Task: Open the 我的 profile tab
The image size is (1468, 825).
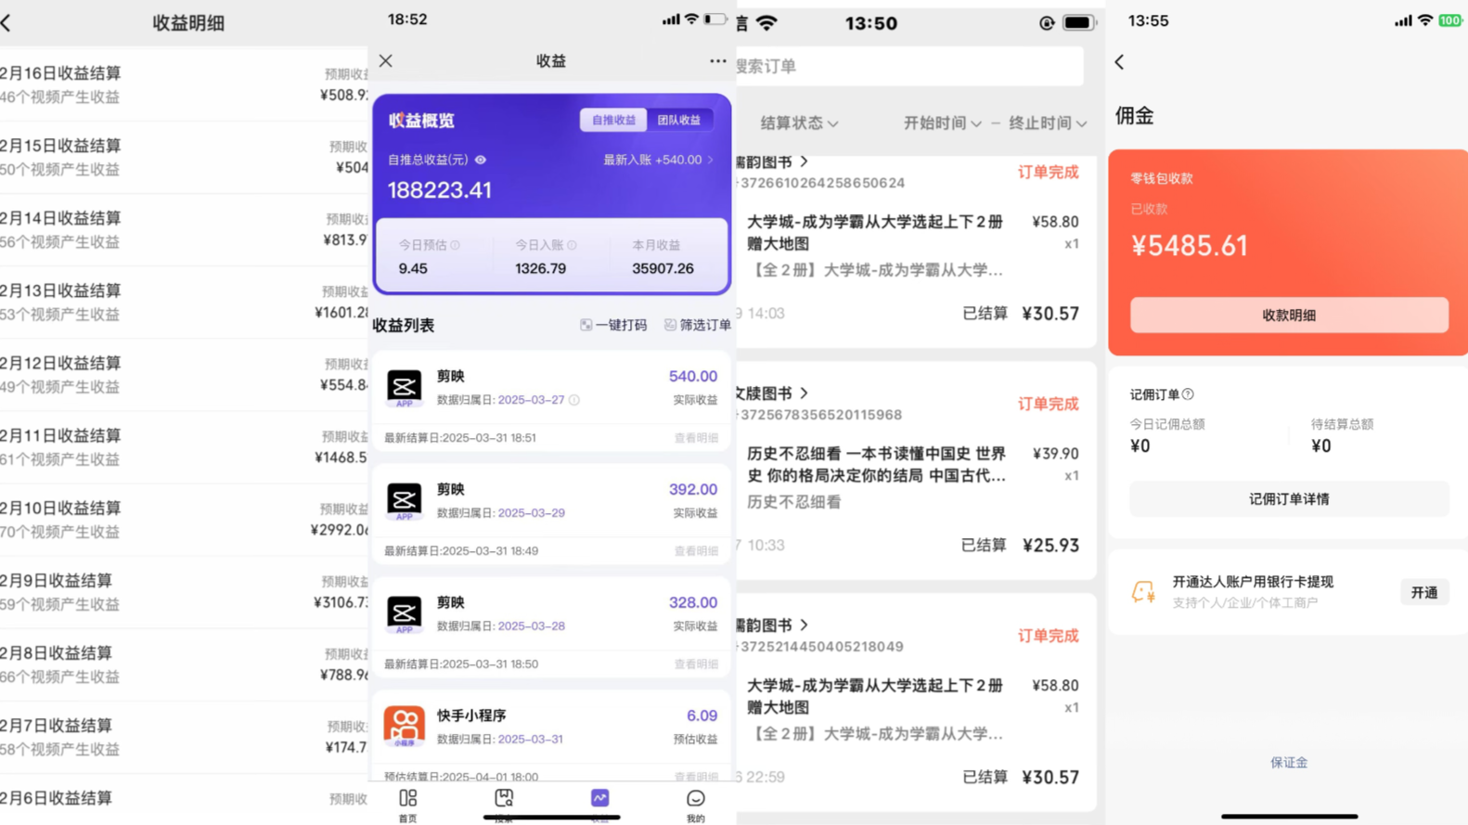Action: [695, 804]
